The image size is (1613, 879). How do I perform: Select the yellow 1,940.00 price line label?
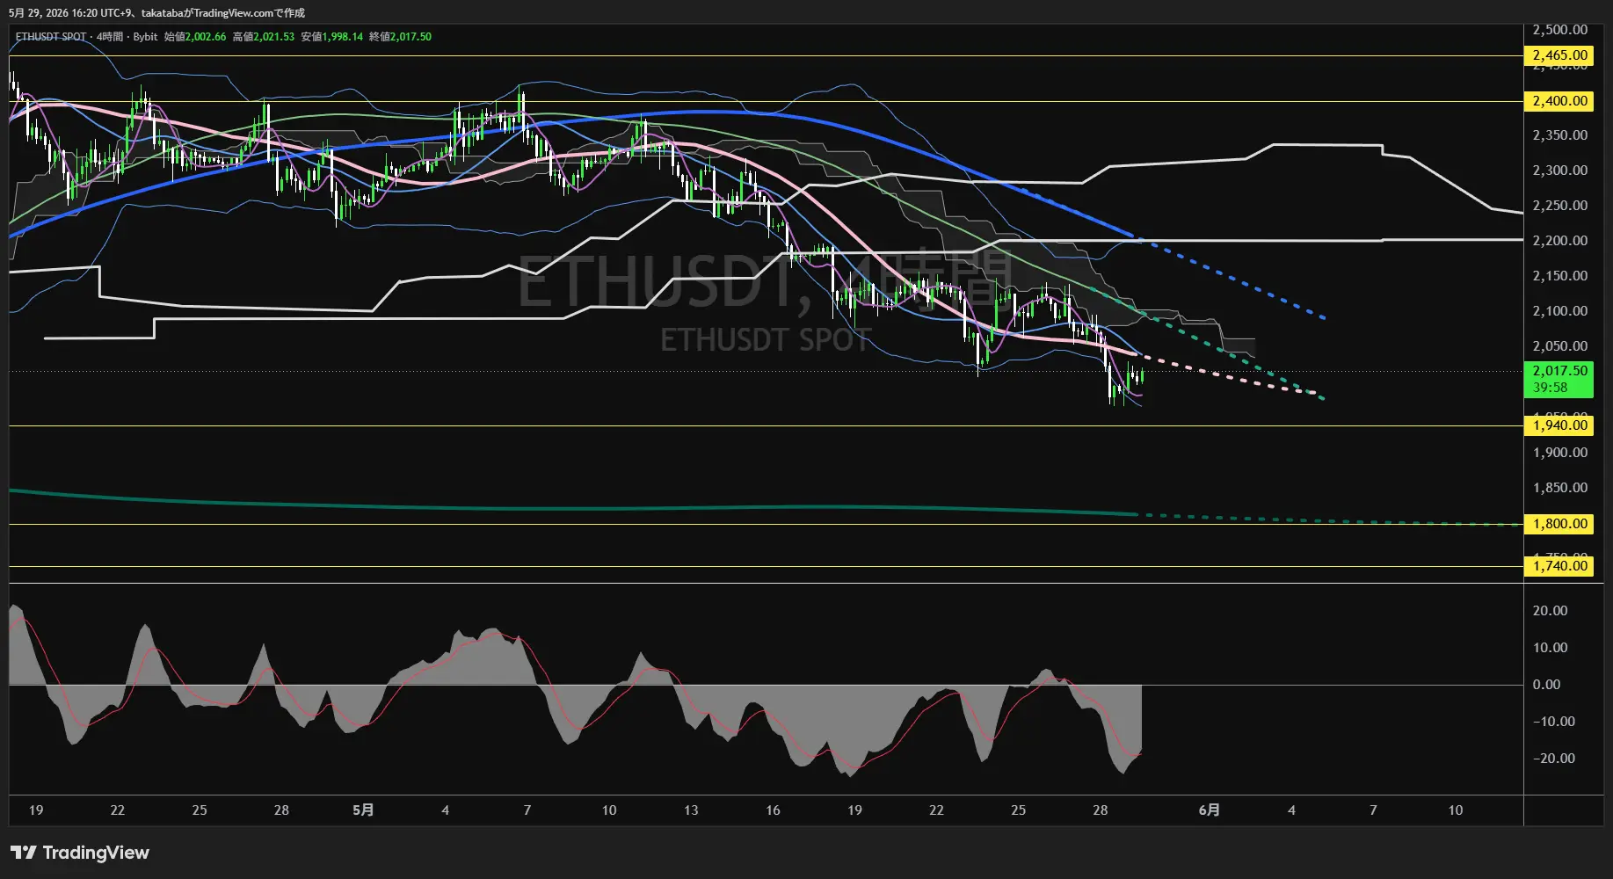(1559, 425)
